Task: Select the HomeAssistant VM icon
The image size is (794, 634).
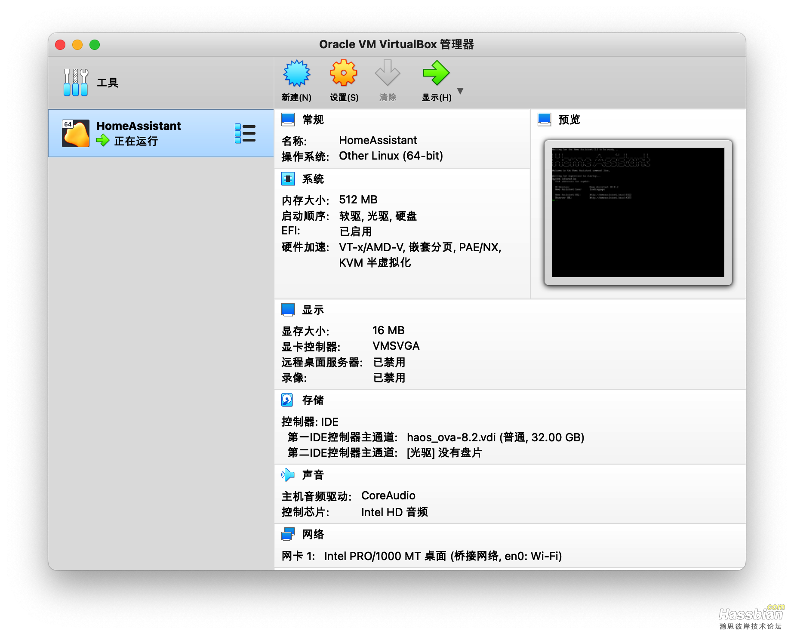Action: 76,133
